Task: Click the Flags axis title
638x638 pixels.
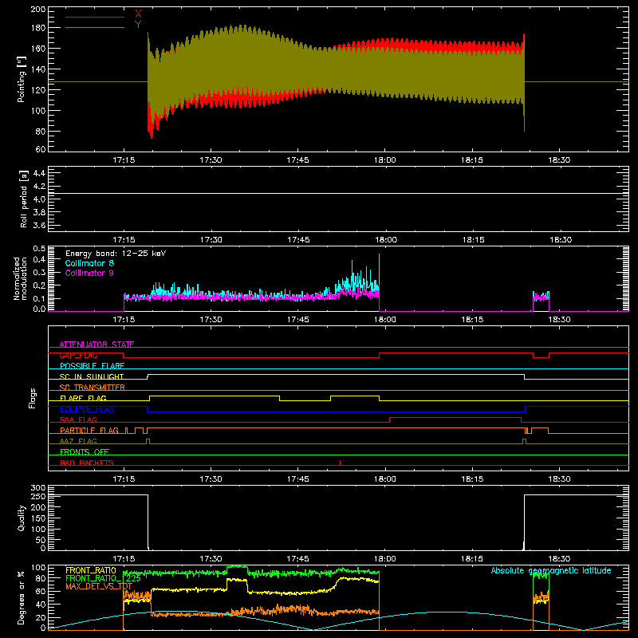Action: click(33, 398)
